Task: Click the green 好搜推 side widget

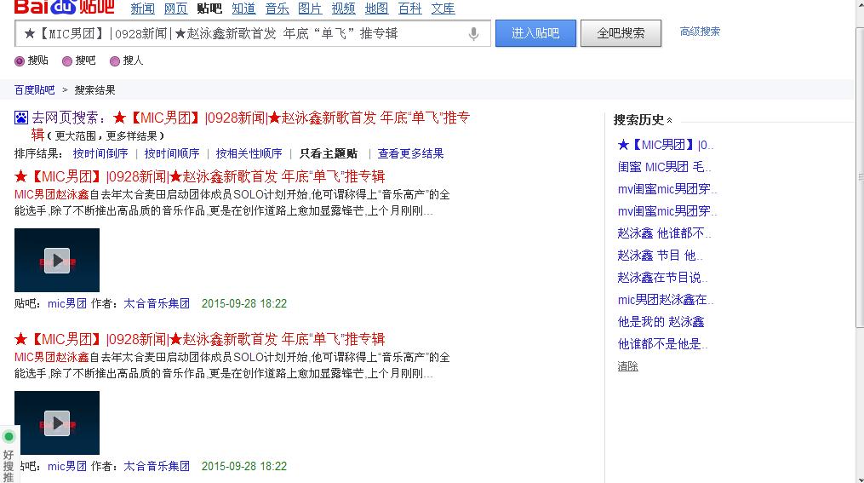Action: tap(9, 454)
